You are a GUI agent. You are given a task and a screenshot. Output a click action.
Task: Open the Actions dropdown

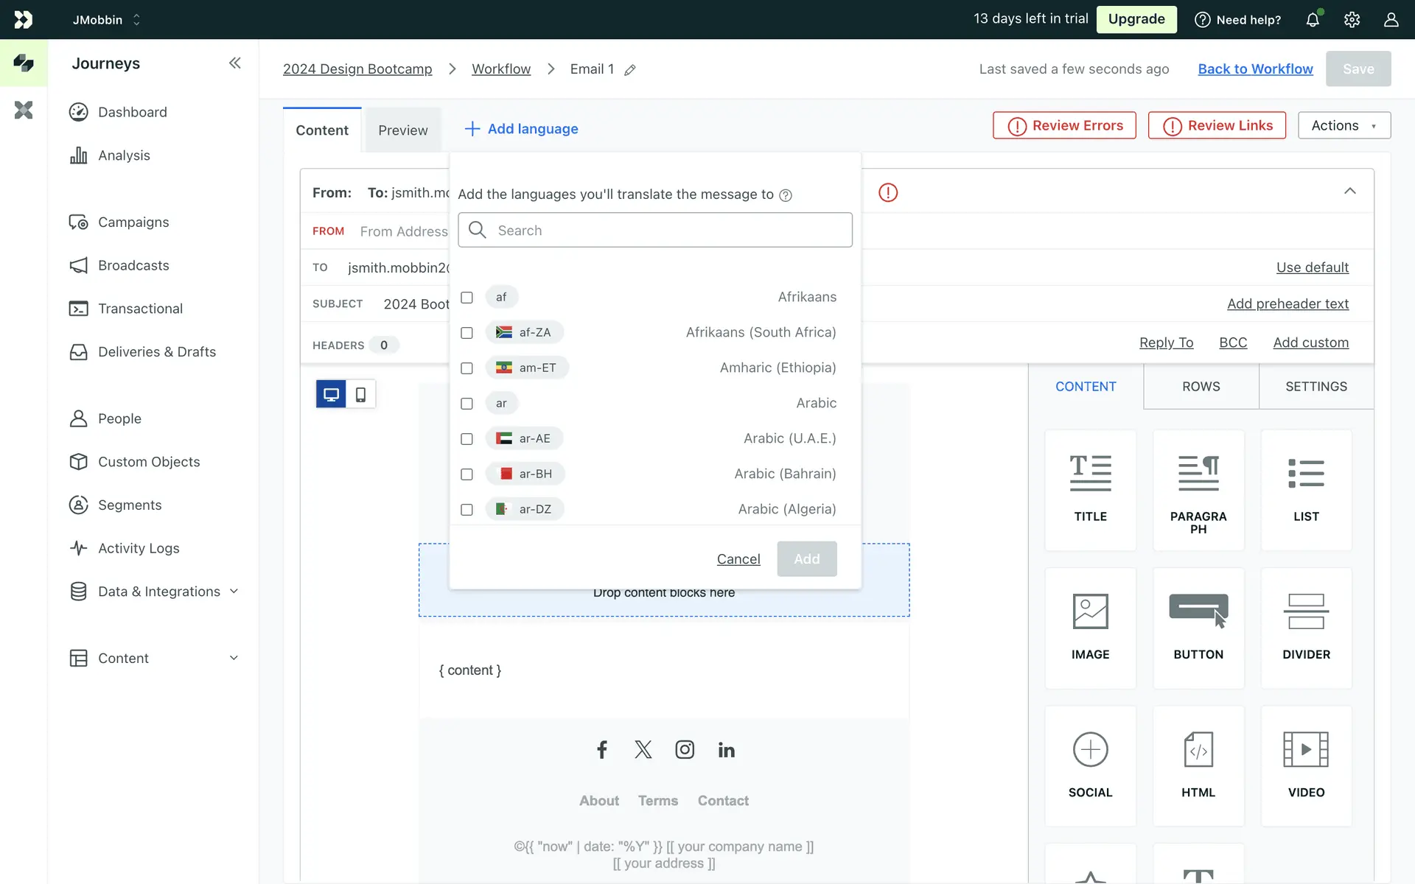(1344, 125)
